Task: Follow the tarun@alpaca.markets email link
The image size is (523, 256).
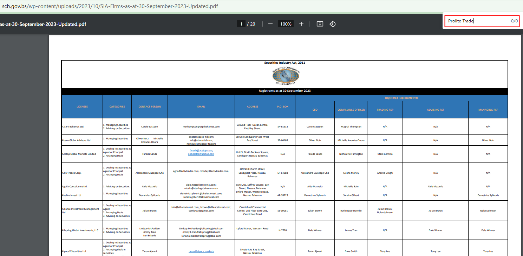Action: 201,251
